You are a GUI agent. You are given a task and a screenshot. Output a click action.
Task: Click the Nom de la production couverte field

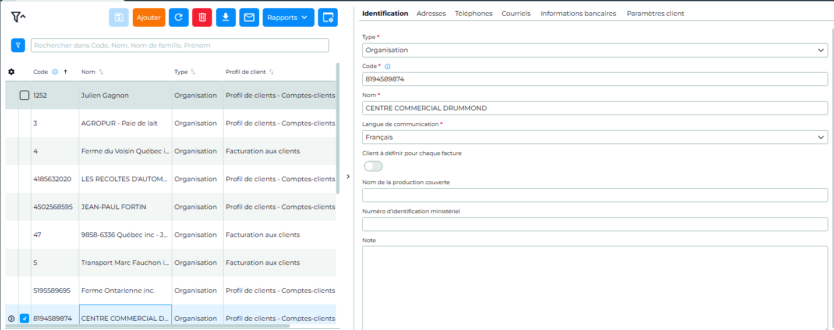(595, 195)
